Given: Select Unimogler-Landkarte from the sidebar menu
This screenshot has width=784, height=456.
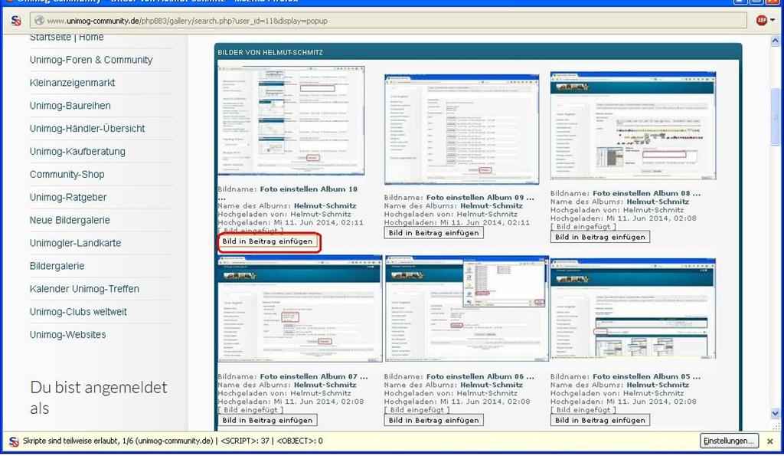Looking at the screenshot, I should pyautogui.click(x=75, y=243).
